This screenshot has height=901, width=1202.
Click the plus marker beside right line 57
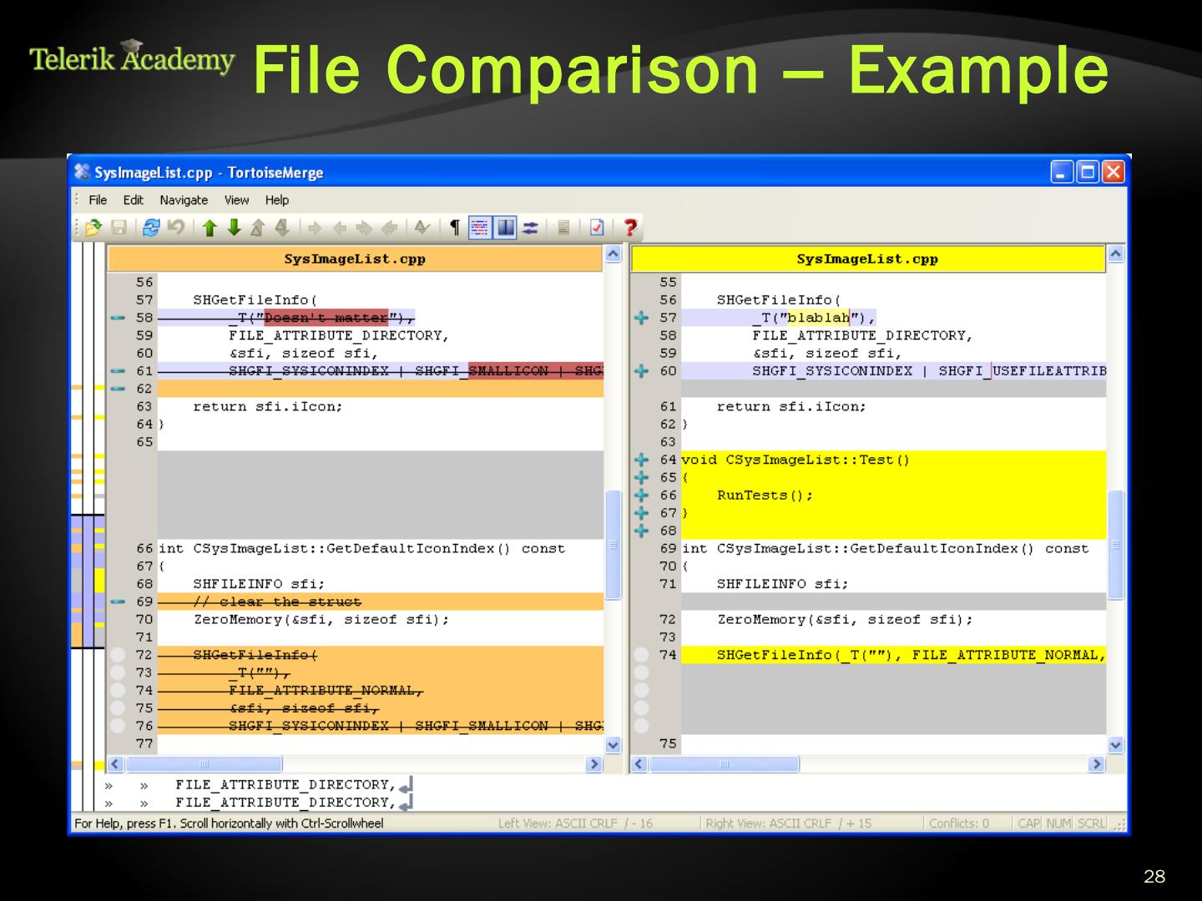[641, 318]
